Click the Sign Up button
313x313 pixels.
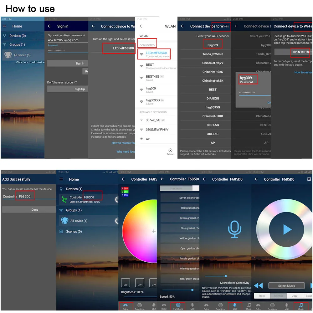(x=68, y=89)
